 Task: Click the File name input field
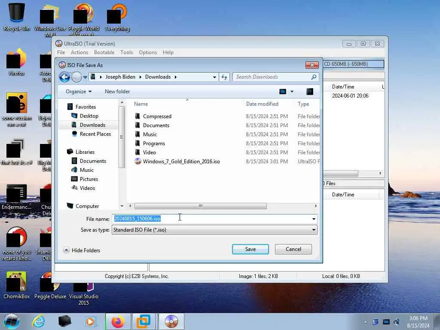click(x=211, y=219)
